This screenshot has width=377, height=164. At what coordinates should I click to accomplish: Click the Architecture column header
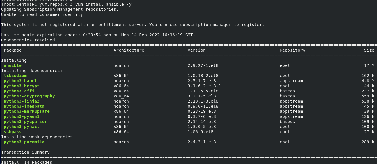coord(129,50)
